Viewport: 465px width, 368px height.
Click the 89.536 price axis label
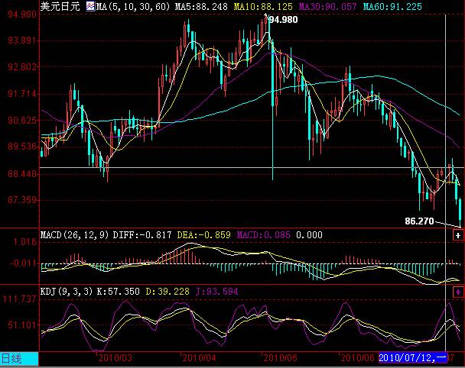tap(22, 147)
